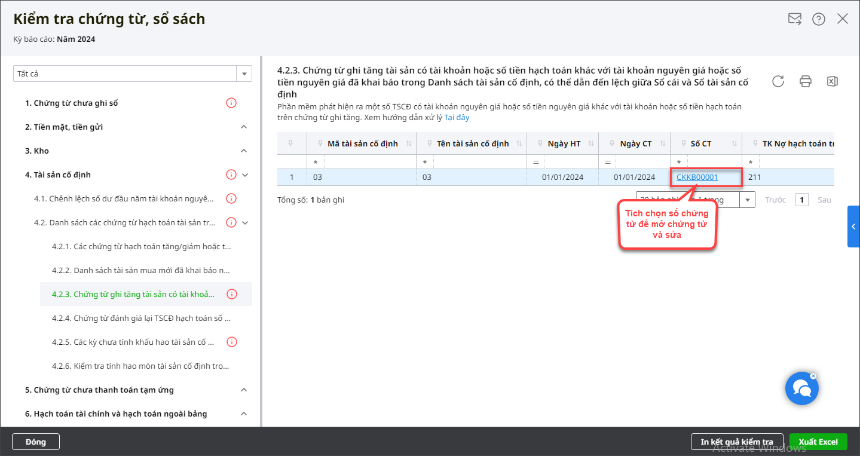
Task: Click the warning icon on item 4.2.5
Action: (232, 342)
